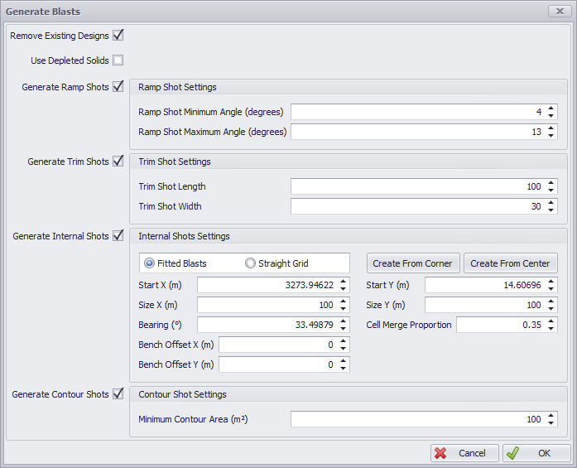
Task: Click Create From Corner button
Action: coord(412,263)
